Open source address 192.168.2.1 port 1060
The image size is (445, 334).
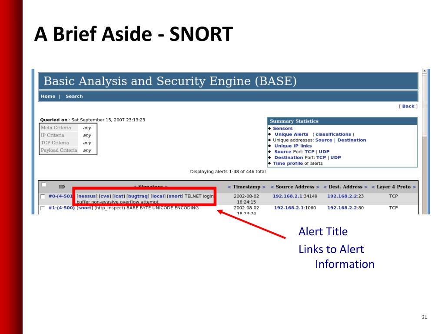click(295, 207)
